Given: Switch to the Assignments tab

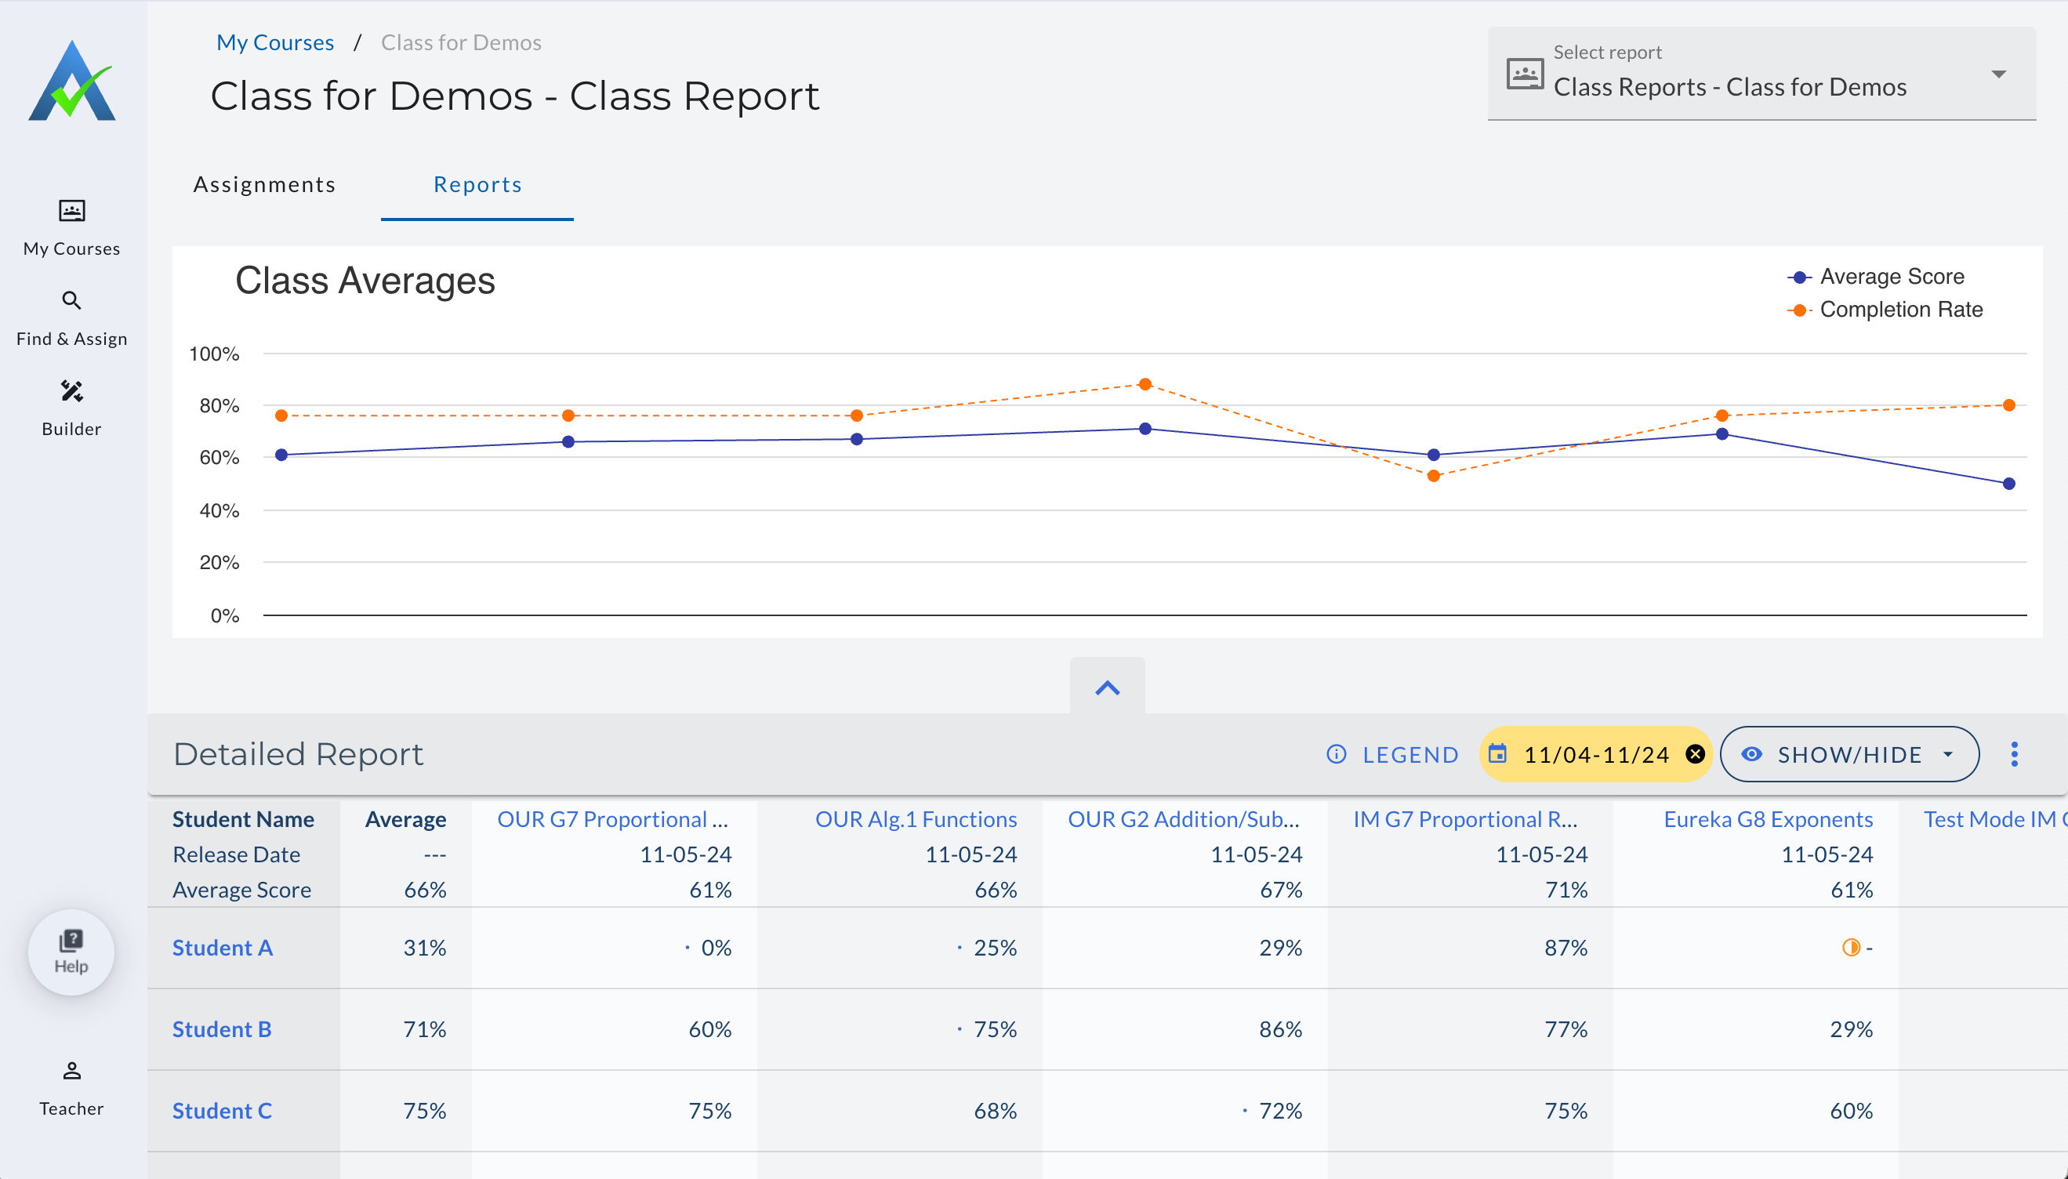Looking at the screenshot, I should (264, 185).
